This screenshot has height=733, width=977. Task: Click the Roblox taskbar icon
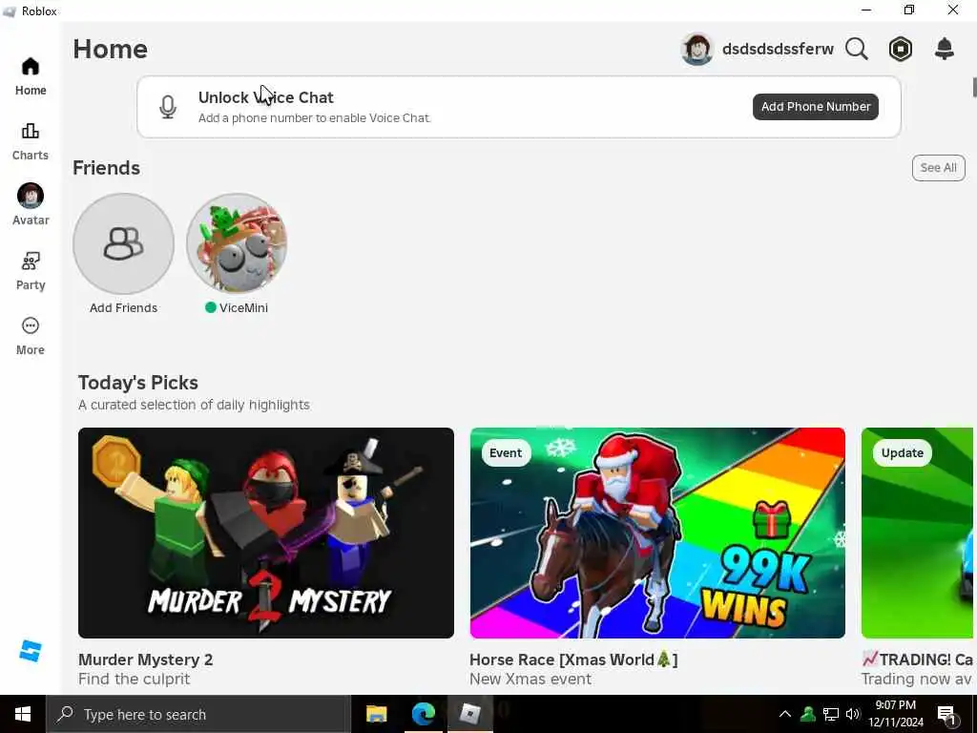click(x=469, y=714)
